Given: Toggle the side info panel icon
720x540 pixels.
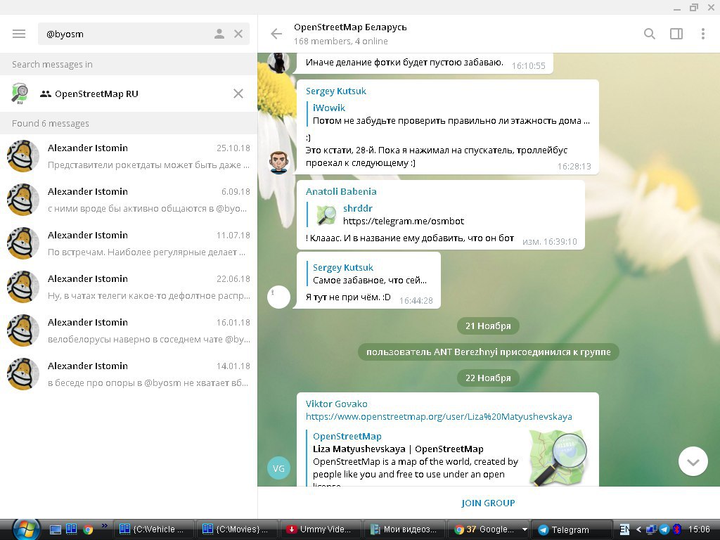Looking at the screenshot, I should pos(676,34).
